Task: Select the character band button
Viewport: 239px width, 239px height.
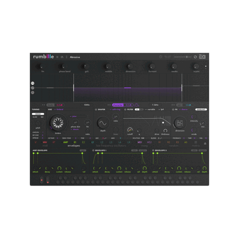Action: click(118, 105)
